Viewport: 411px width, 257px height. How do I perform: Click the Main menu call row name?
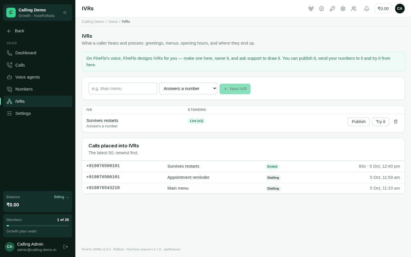click(x=178, y=188)
